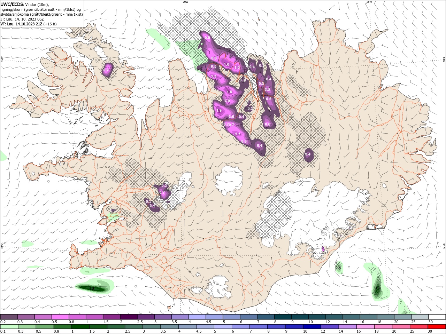Pick the deep blue 10 swatch in the lower legend row

(x=312, y=327)
